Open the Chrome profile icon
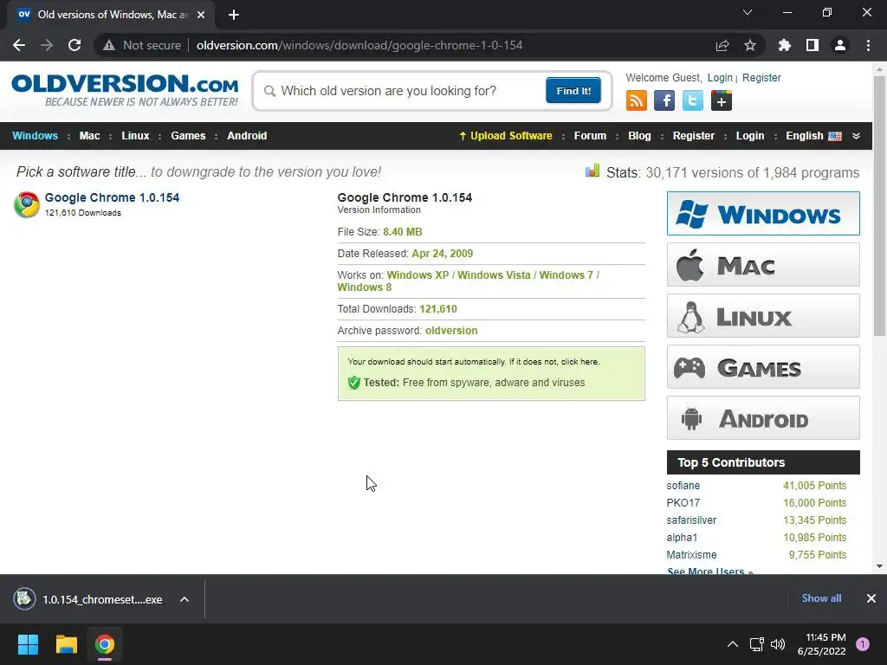This screenshot has height=665, width=887. pyautogui.click(x=840, y=45)
